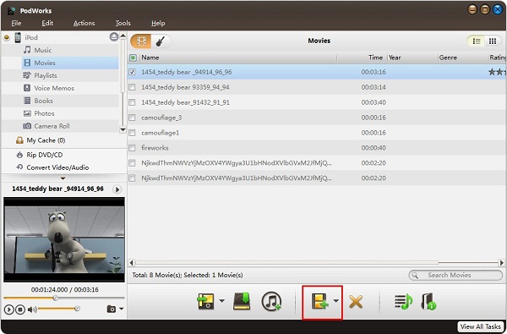Click View All Tasks button
Image resolution: width=507 pixels, height=334 pixels.
point(481,326)
